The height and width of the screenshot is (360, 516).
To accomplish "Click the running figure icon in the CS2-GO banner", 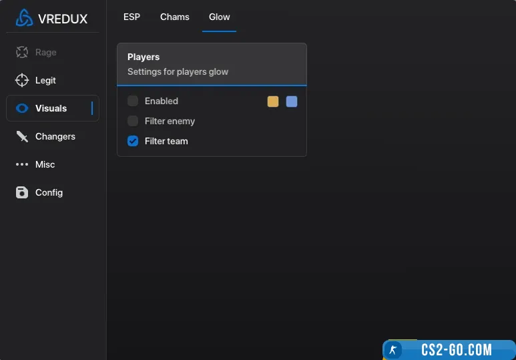I will coord(394,350).
